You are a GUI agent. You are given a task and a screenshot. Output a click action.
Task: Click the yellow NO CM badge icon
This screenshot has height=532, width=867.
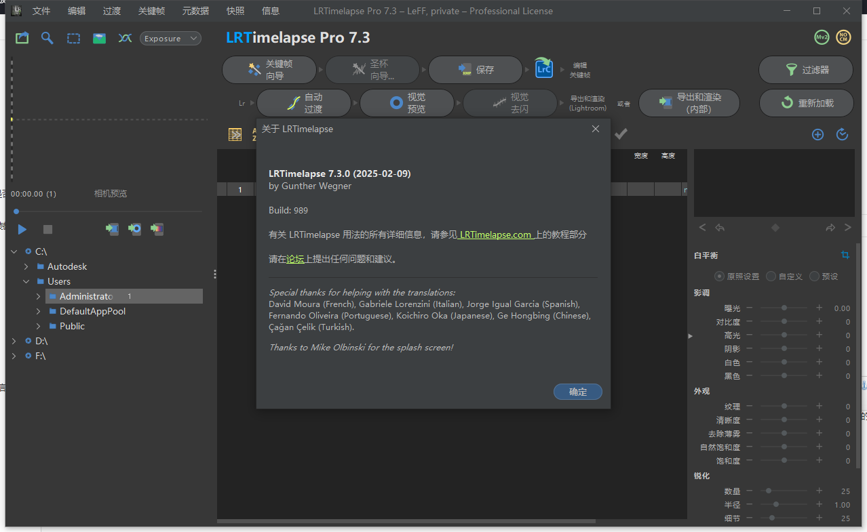[843, 38]
